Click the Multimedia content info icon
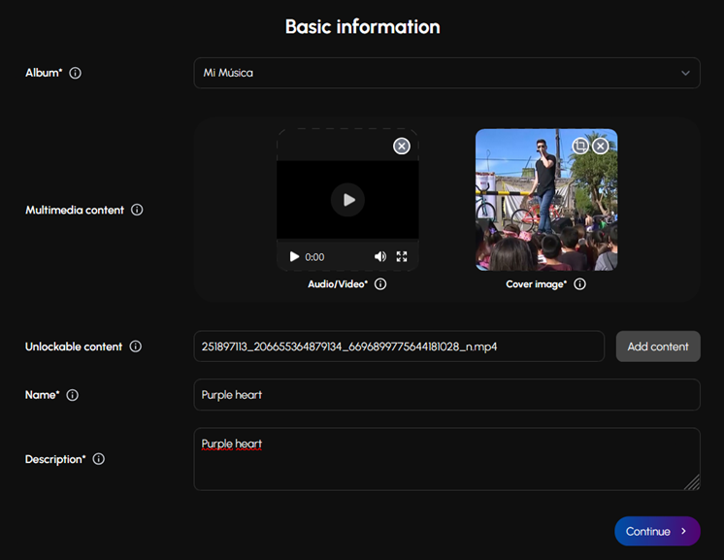 coord(137,210)
